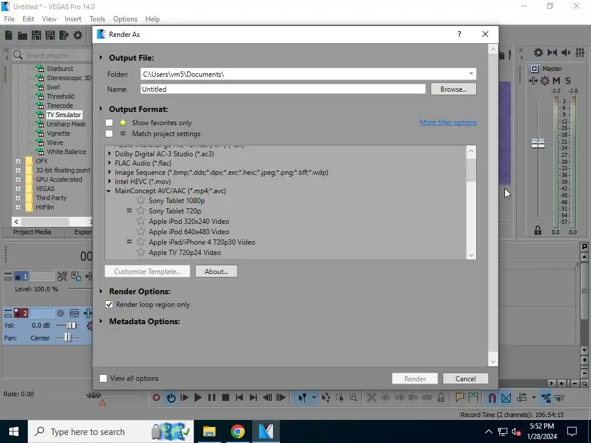
Task: Collapse the Output Format section
Action: tap(101, 109)
